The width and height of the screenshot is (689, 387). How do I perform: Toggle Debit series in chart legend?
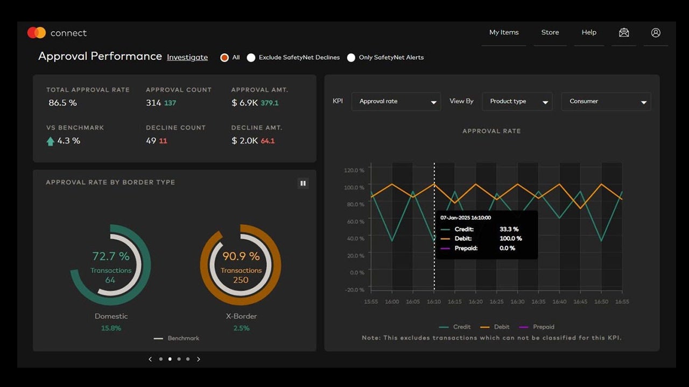click(496, 327)
